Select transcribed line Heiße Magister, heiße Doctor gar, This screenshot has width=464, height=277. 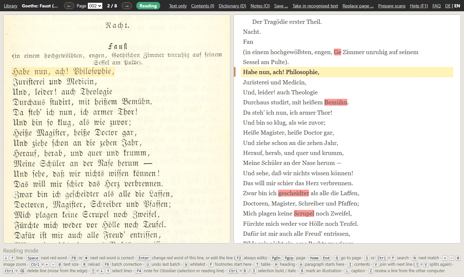coord(288,133)
